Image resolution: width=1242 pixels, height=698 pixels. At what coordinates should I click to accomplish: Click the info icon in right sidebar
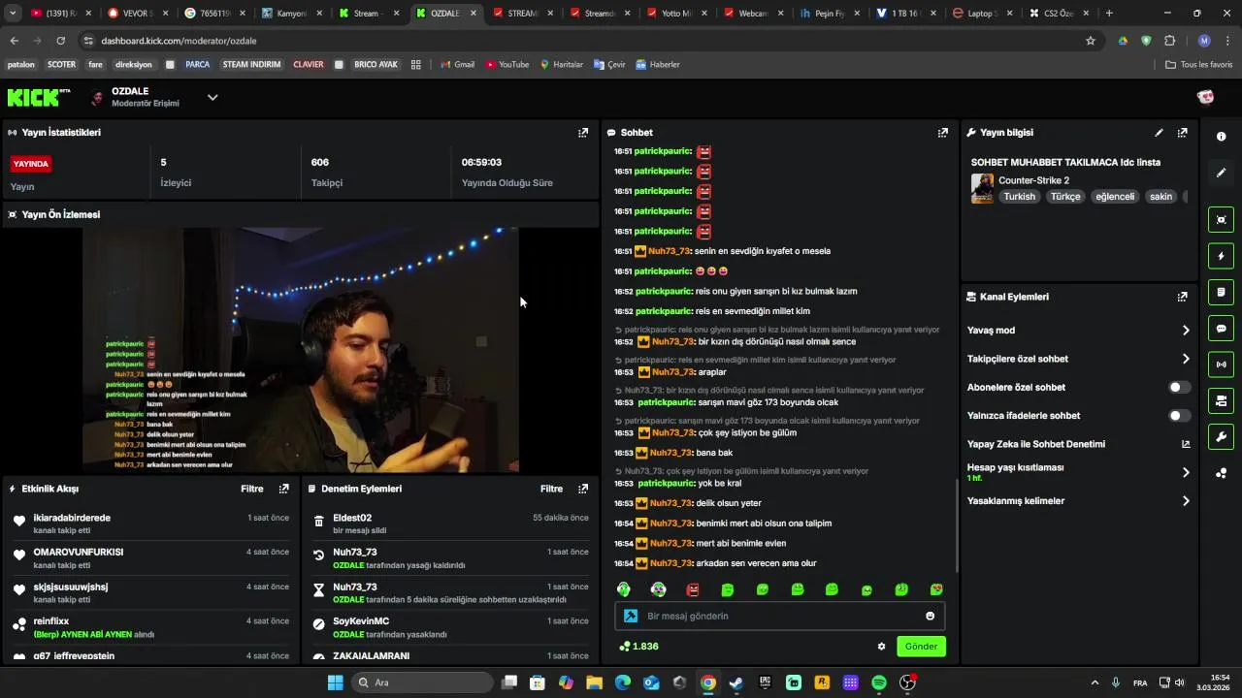(1222, 137)
